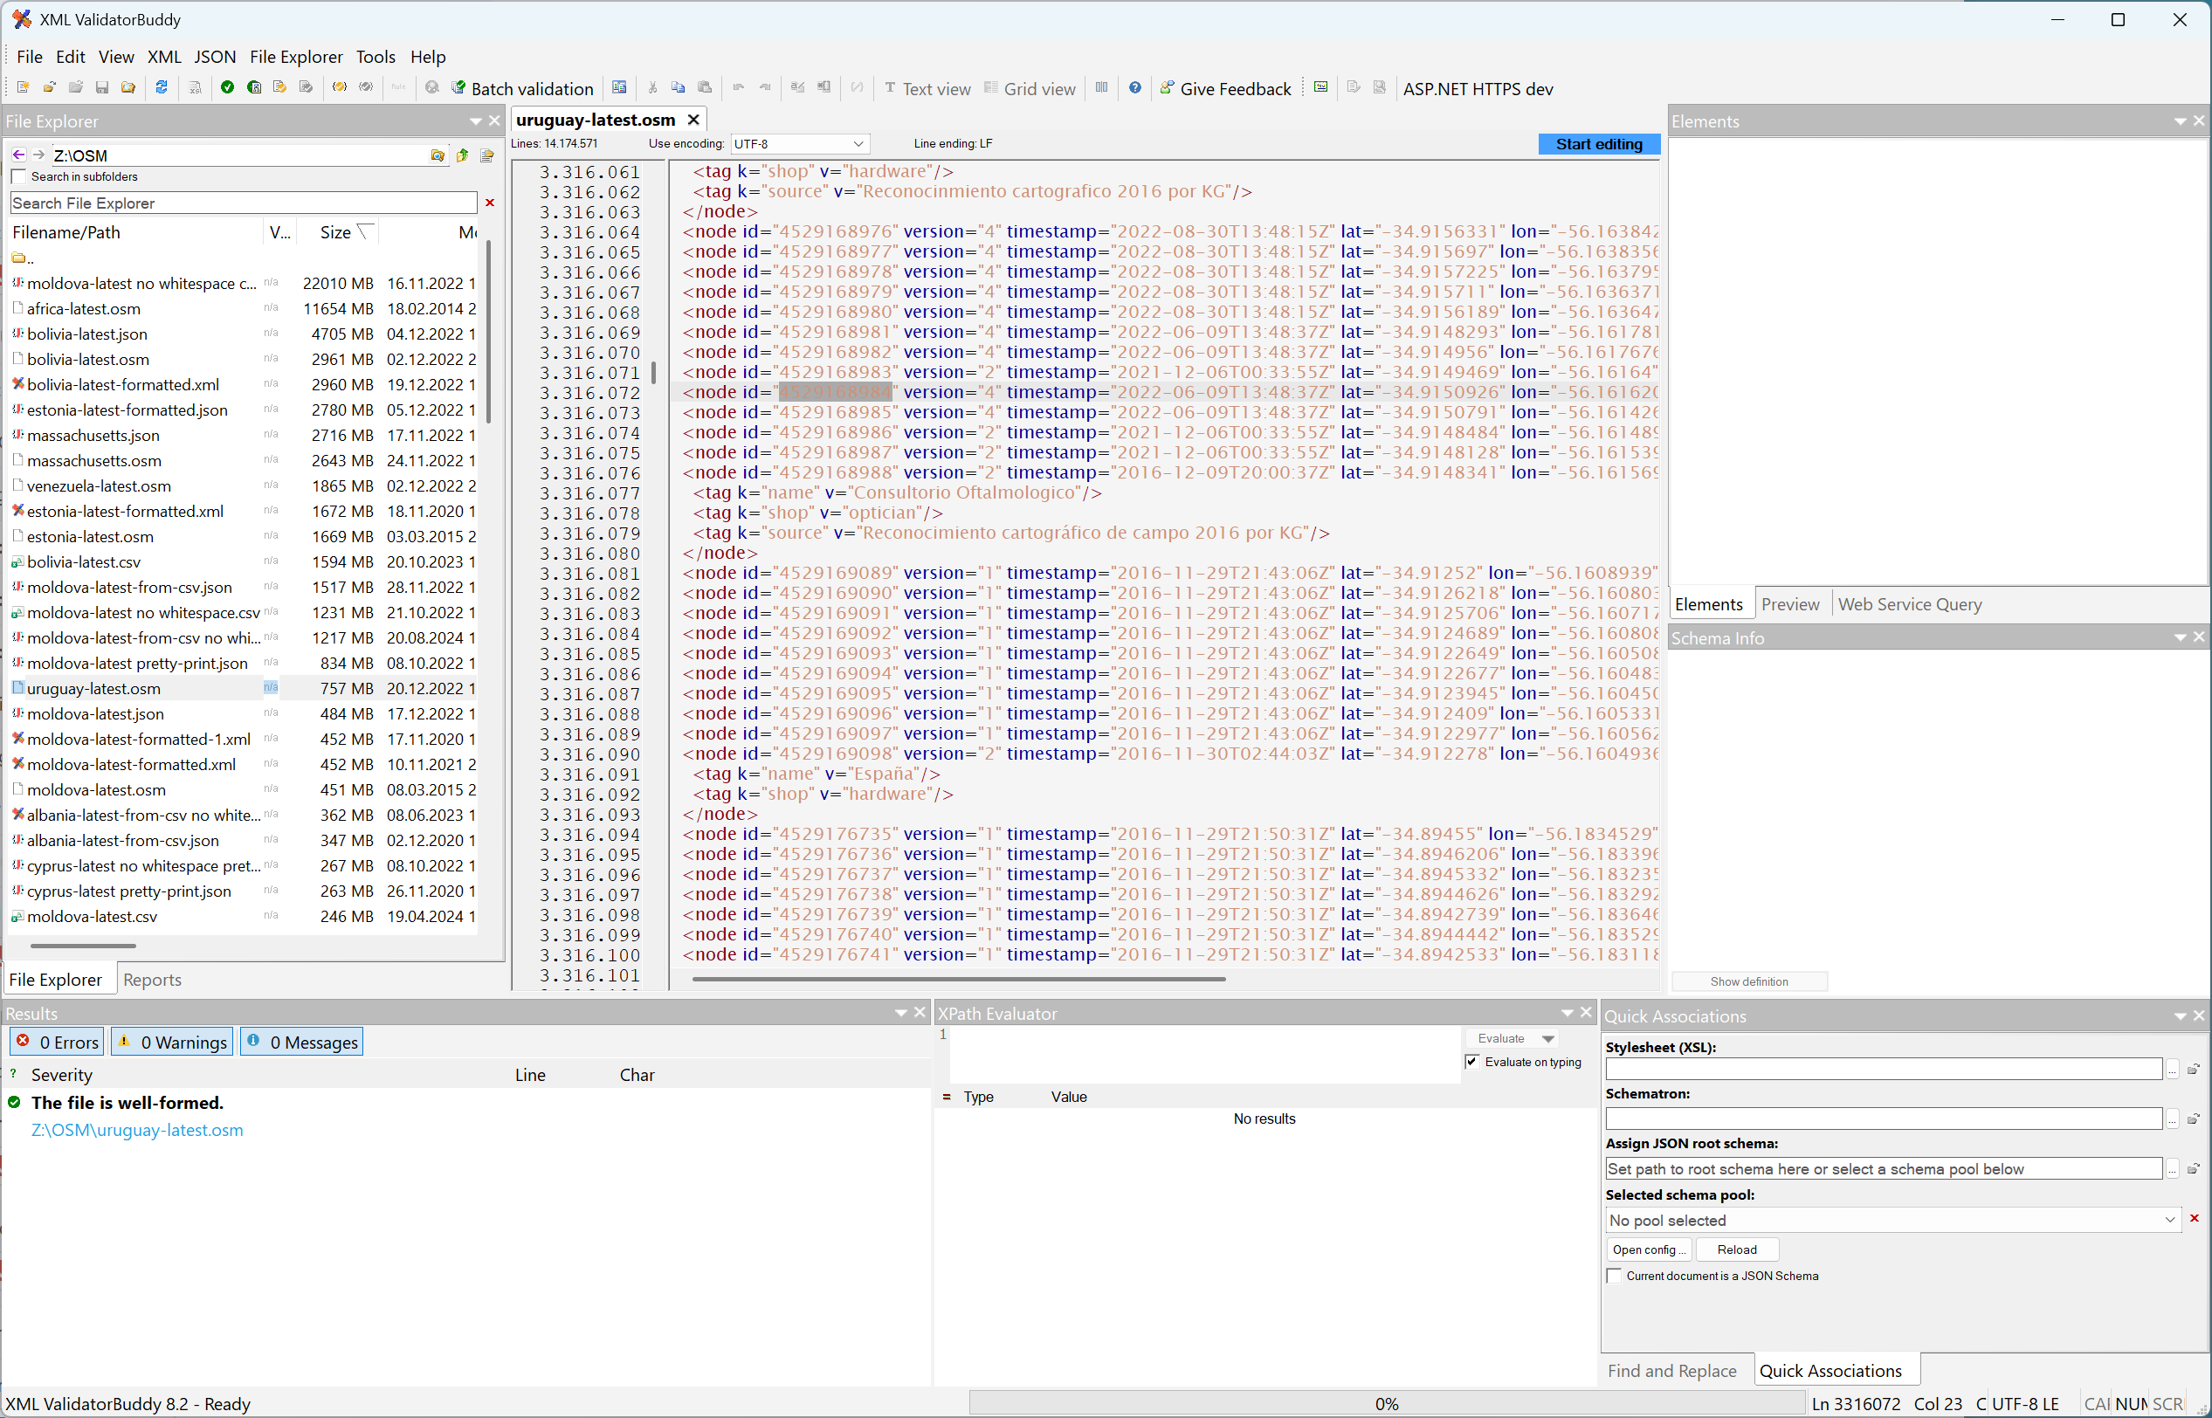Switch to Text view
Screen dimensions: 2212x1418
(x=927, y=88)
